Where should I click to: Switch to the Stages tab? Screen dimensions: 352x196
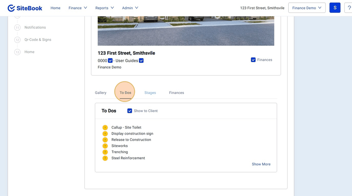(x=150, y=93)
